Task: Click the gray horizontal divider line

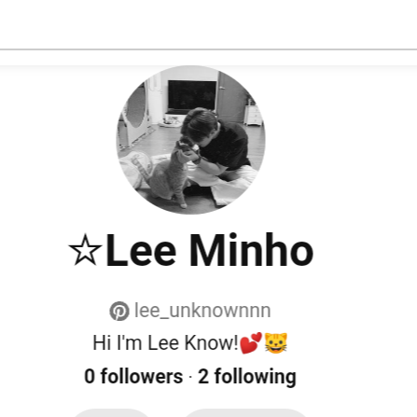Action: pos(208,49)
